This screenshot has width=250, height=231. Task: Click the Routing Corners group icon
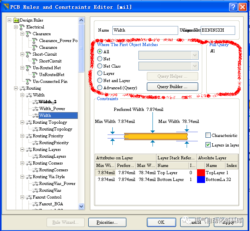click(x=29, y=163)
